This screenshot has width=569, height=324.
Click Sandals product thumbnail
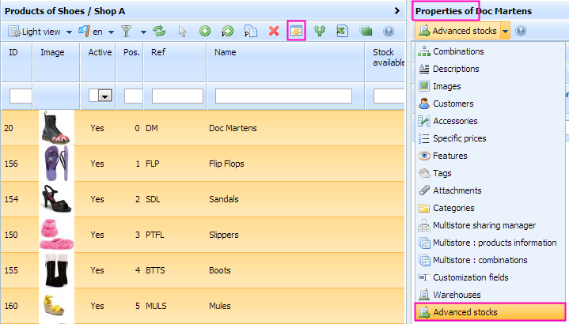coord(56,199)
